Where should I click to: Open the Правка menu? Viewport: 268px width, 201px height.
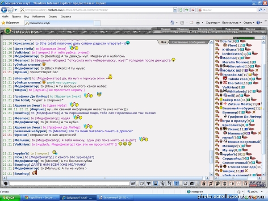click(x=16, y=17)
